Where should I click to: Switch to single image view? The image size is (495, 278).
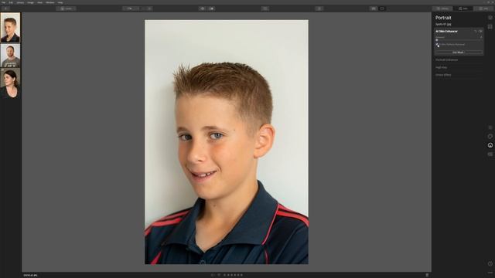(x=382, y=8)
